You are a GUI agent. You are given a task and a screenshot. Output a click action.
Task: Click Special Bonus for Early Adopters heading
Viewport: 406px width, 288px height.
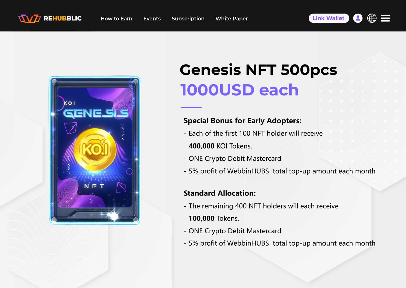pos(242,121)
